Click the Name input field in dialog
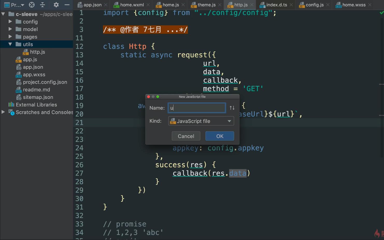 [x=197, y=108]
